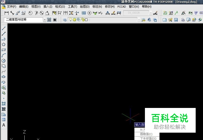Click the Inspection dimension icon
Image resolution: width=203 pixels, height=140 pixels.
point(95,13)
